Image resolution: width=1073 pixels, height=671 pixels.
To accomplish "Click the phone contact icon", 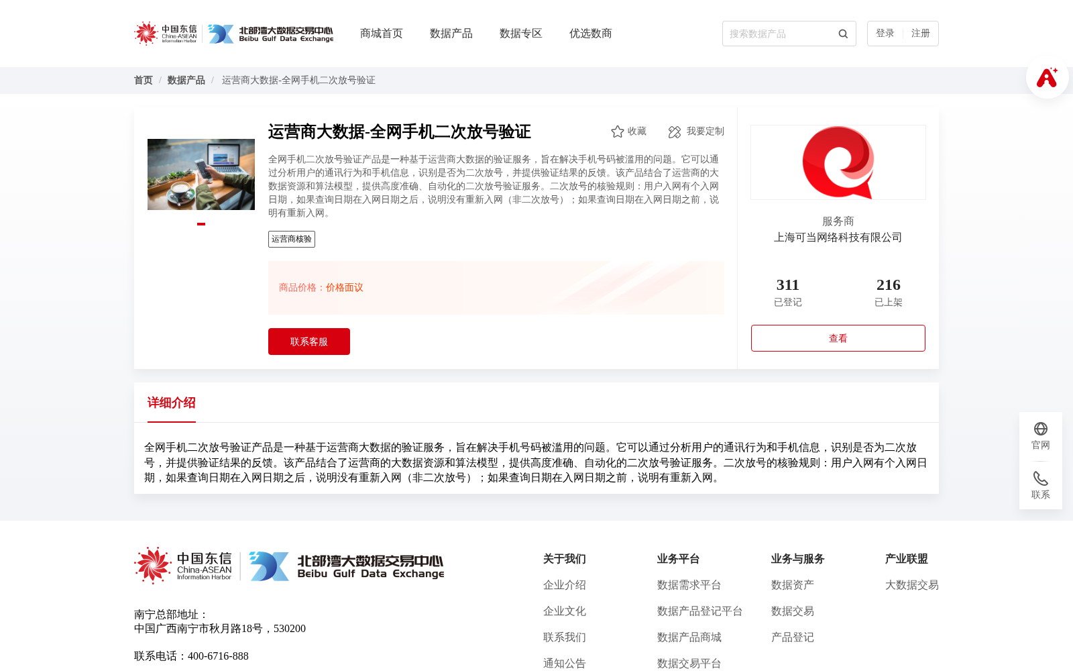I will 1041,478.
